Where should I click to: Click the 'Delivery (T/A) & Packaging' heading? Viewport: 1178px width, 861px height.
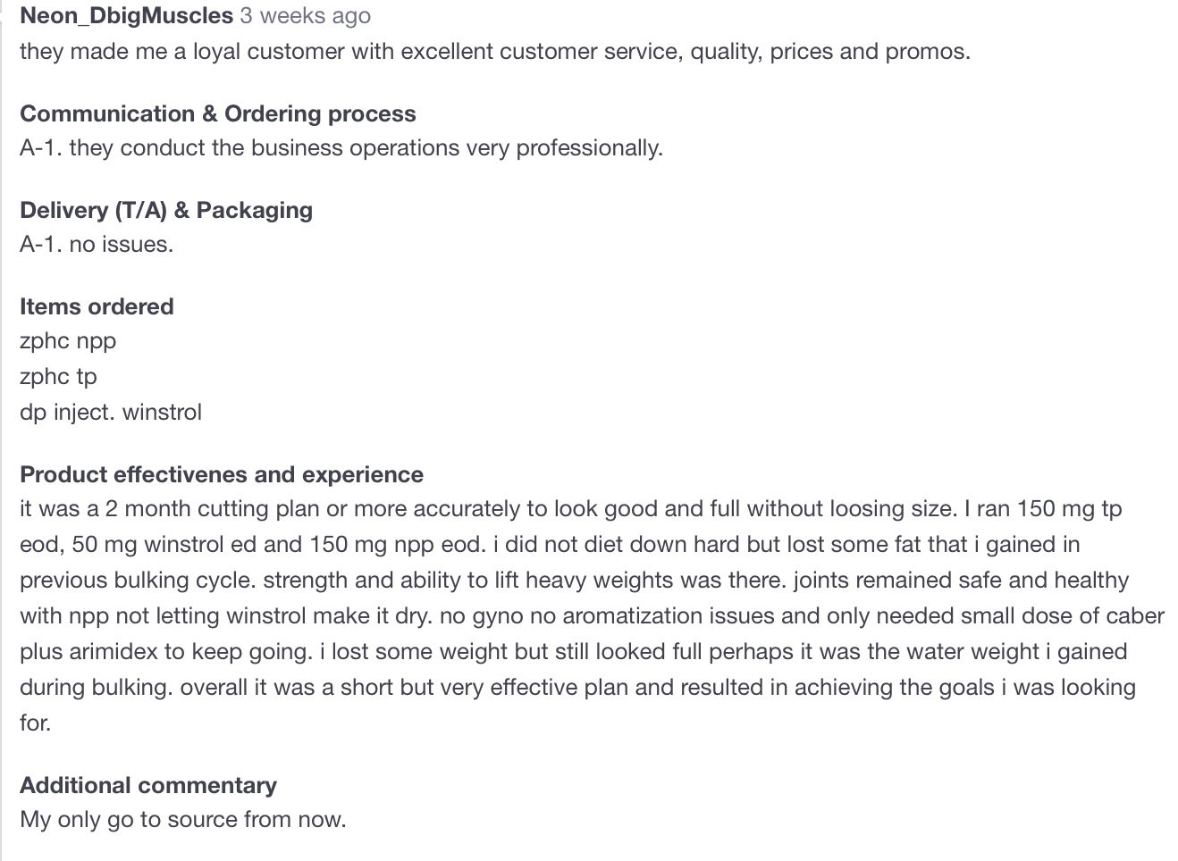click(x=166, y=210)
